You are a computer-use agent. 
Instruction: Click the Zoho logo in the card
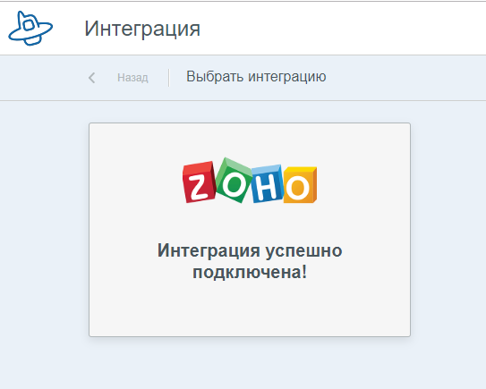250,181
